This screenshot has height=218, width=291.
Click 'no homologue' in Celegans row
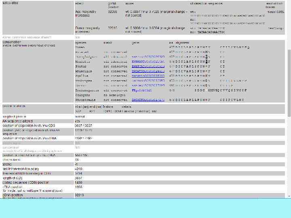115,95
